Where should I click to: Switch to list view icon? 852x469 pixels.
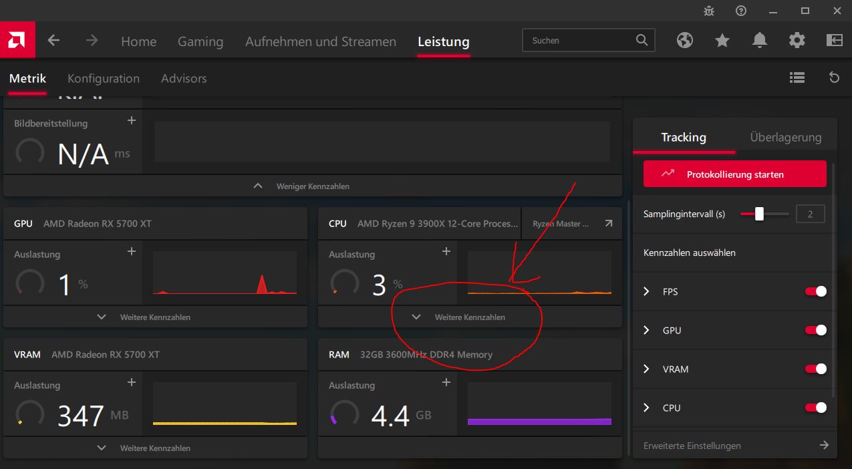(797, 77)
